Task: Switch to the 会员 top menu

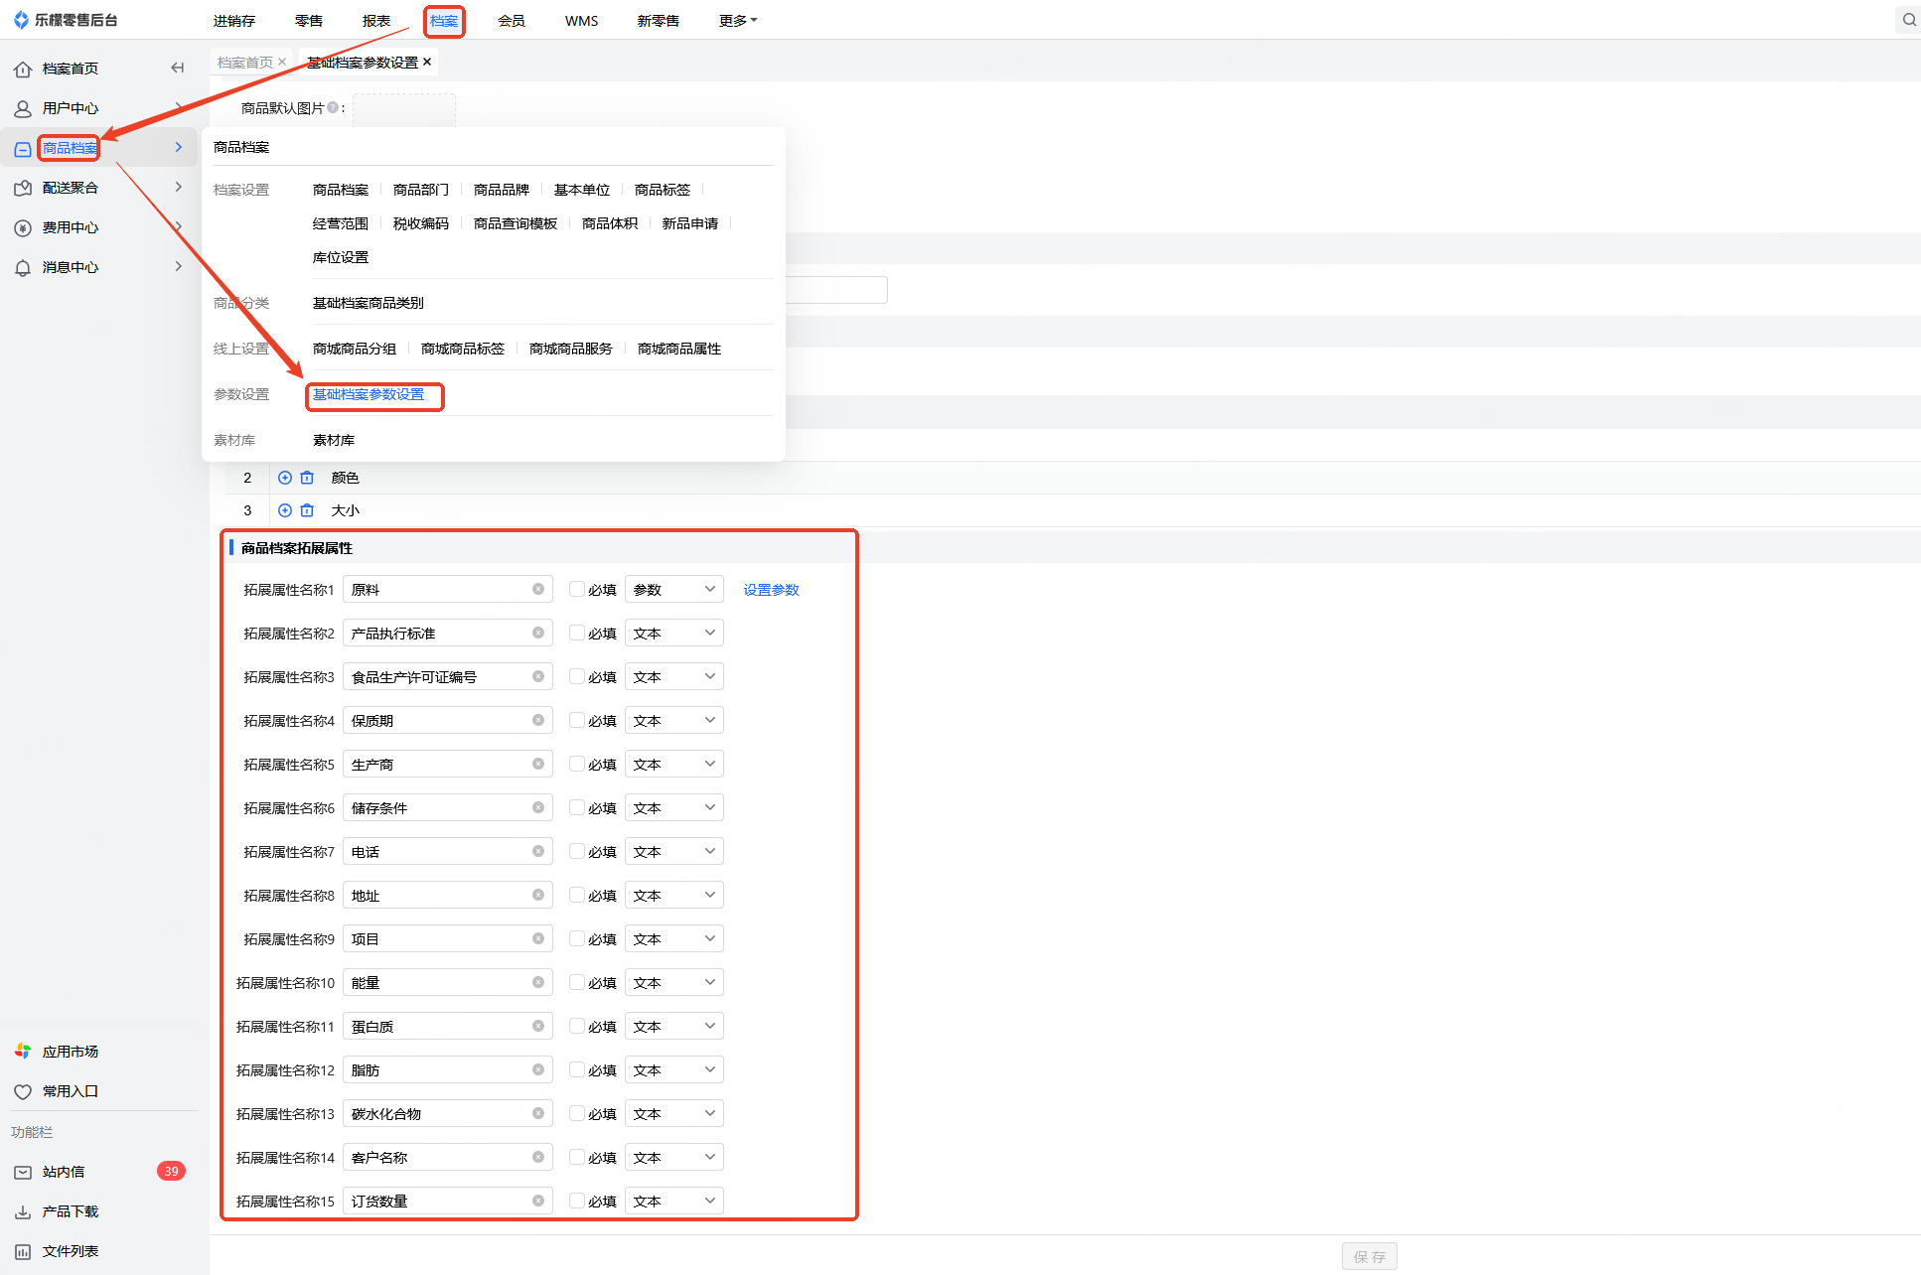Action: point(511,21)
